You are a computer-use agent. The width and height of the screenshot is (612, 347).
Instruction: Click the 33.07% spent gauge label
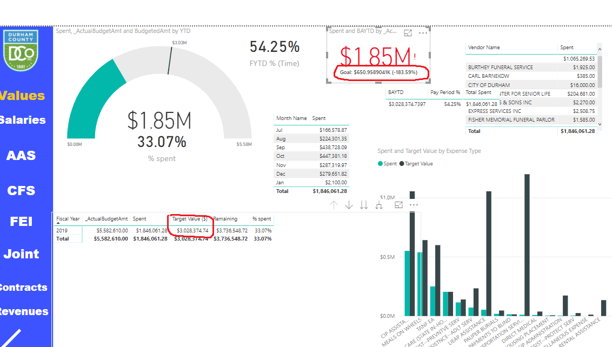162,142
